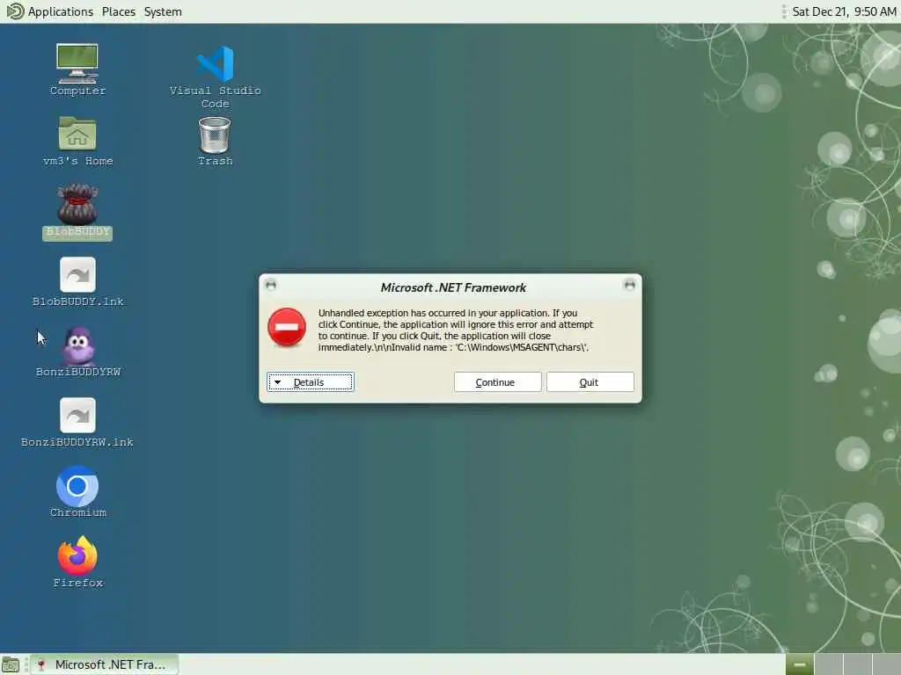
Task: Click the show desktop icon in bottom panel
Action: click(11, 664)
